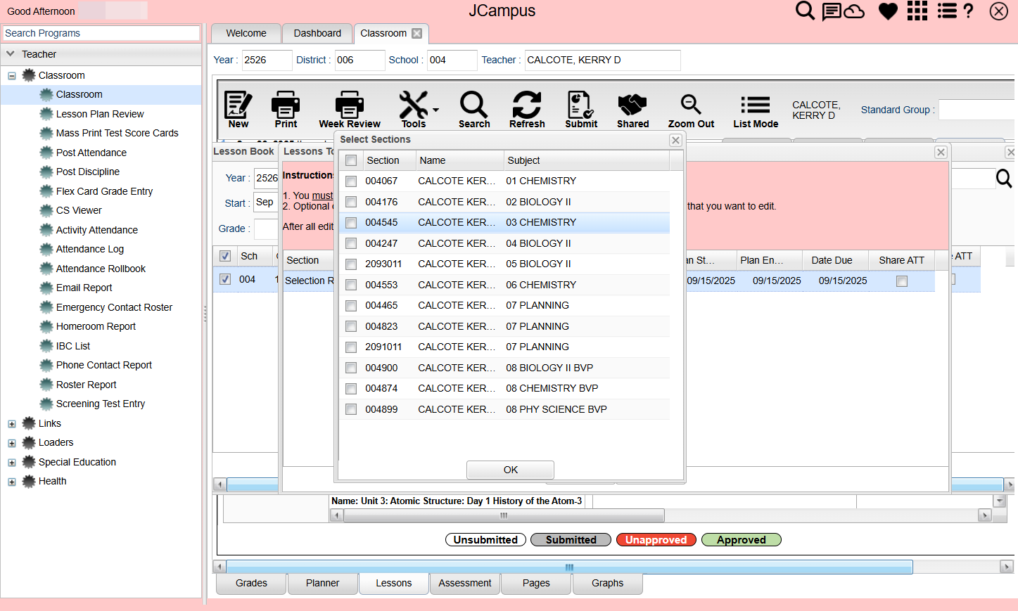Screen dimensions: 1018x611
Task: Tick section 004899 PHY SCIENCE BVP checkbox
Action: [x=351, y=409]
